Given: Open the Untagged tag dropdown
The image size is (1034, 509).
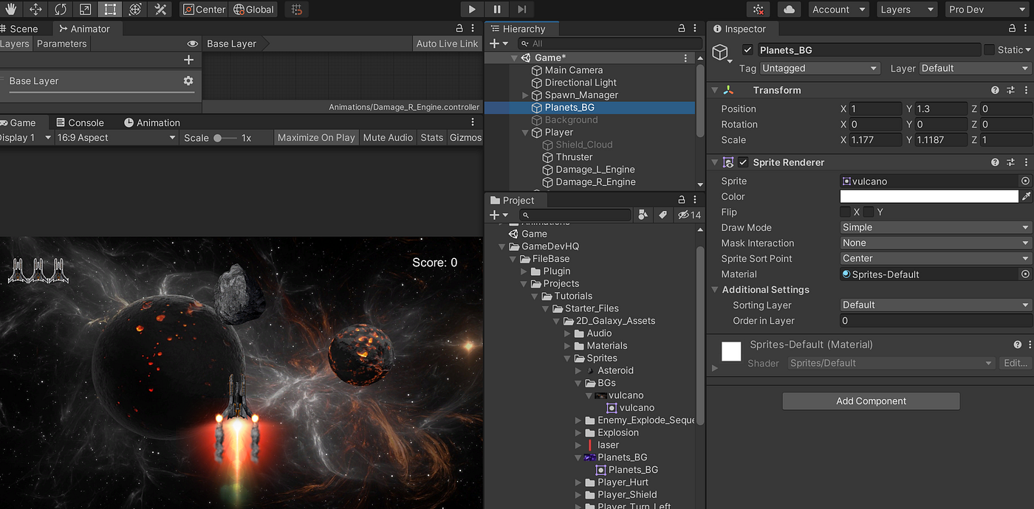Looking at the screenshot, I should 820,68.
